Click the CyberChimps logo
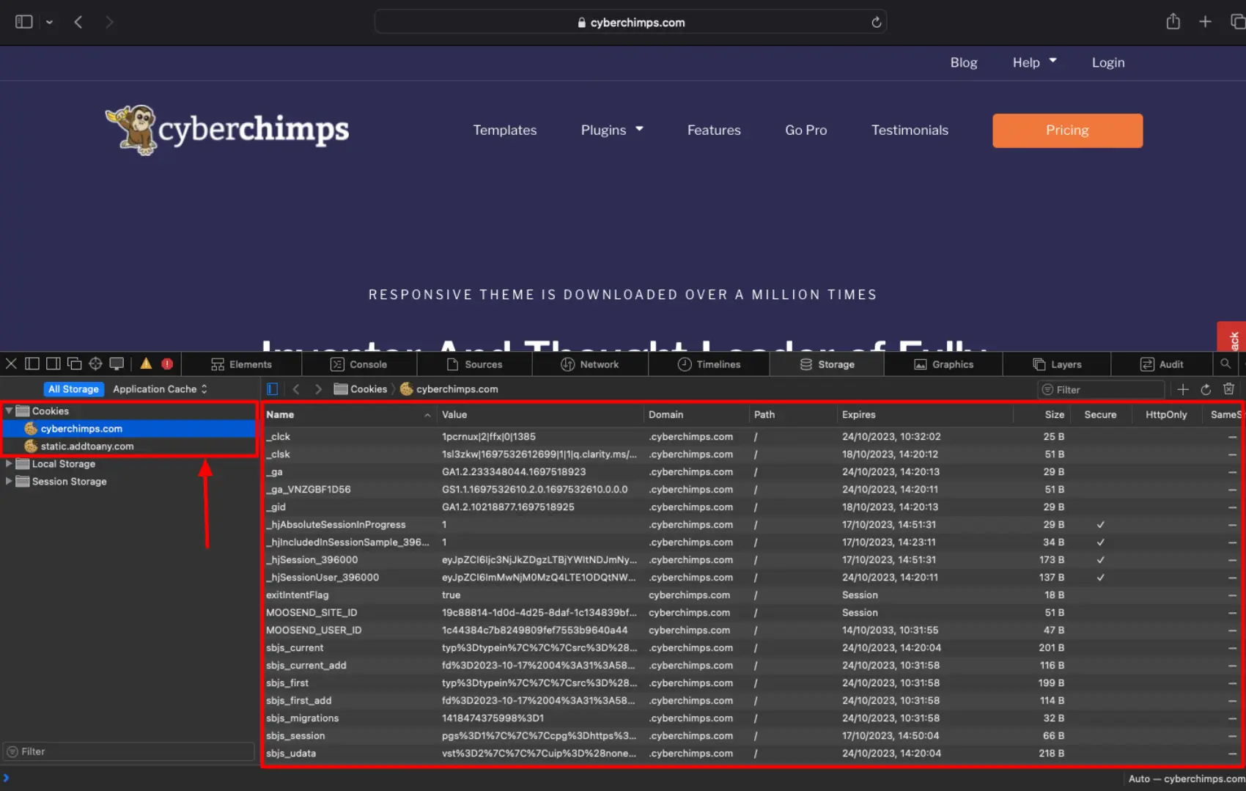Image resolution: width=1246 pixels, height=791 pixels. click(x=227, y=130)
